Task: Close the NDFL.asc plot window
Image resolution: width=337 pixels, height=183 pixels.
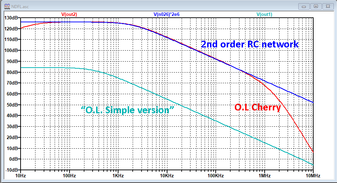Action: (x=328, y=6)
